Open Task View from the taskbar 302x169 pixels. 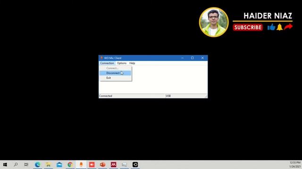pyautogui.click(x=26, y=165)
